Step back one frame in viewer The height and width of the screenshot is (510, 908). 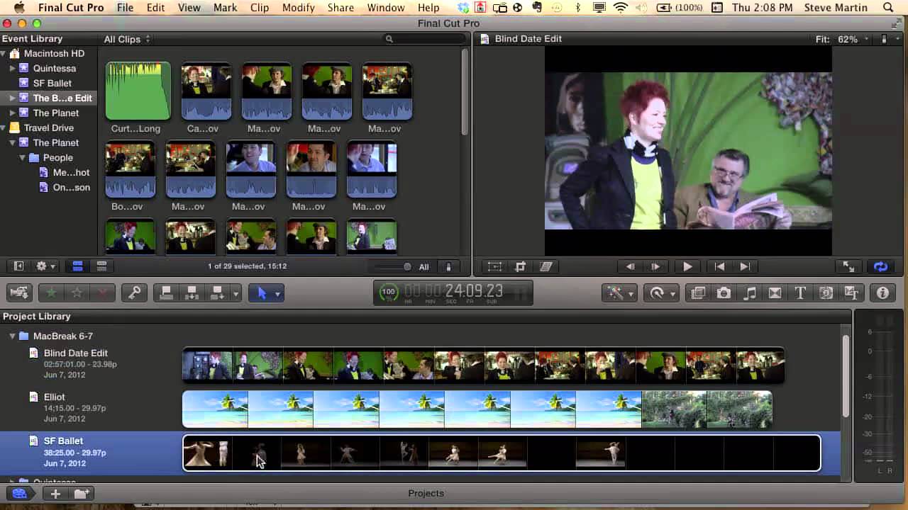point(630,266)
